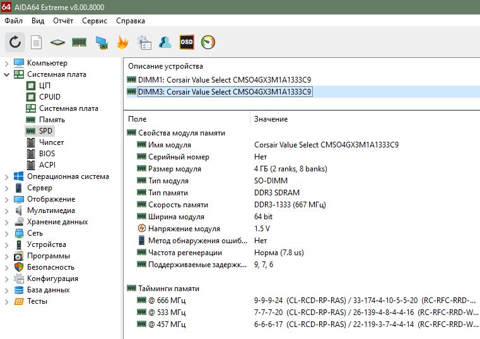Expand the Сервер tree node
480x339 pixels.
6,188
